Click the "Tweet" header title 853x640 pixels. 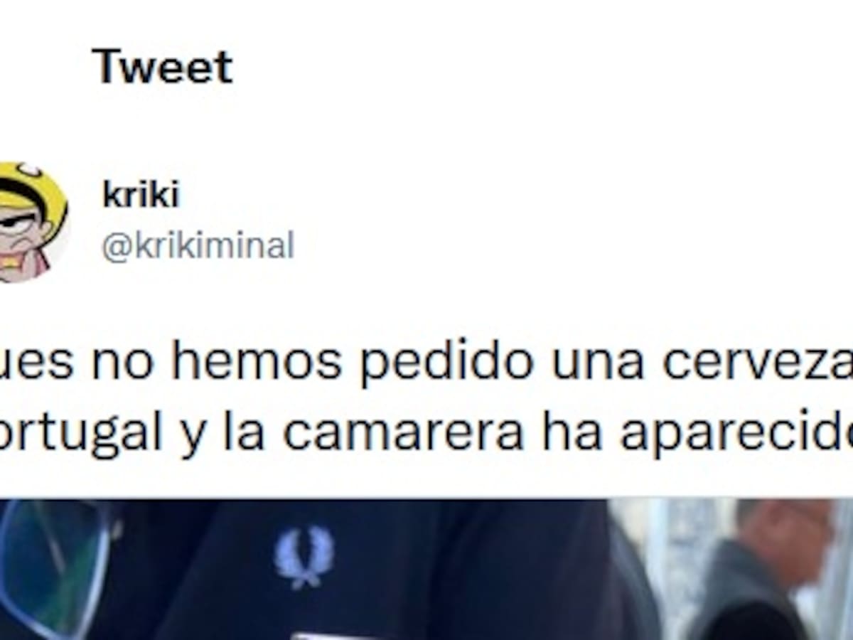pyautogui.click(x=162, y=67)
